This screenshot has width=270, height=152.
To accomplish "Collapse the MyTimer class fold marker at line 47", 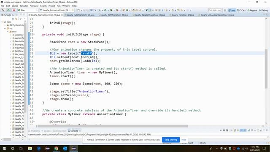I will tap(34, 114).
